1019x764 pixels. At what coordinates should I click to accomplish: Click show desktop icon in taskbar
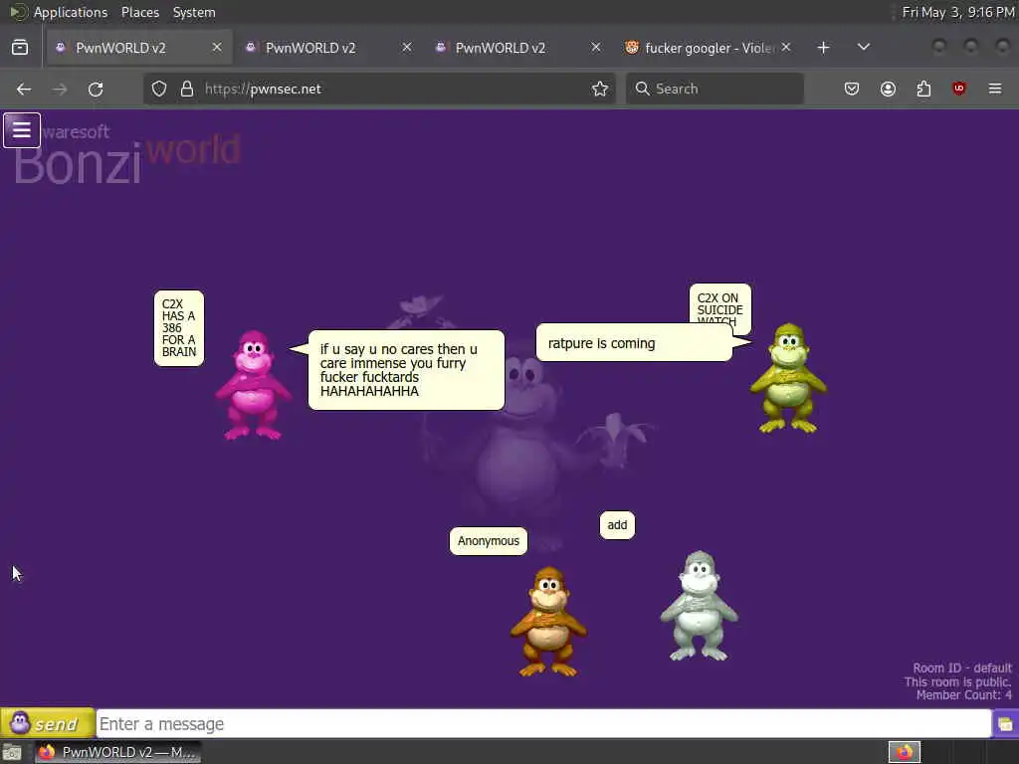(x=12, y=752)
